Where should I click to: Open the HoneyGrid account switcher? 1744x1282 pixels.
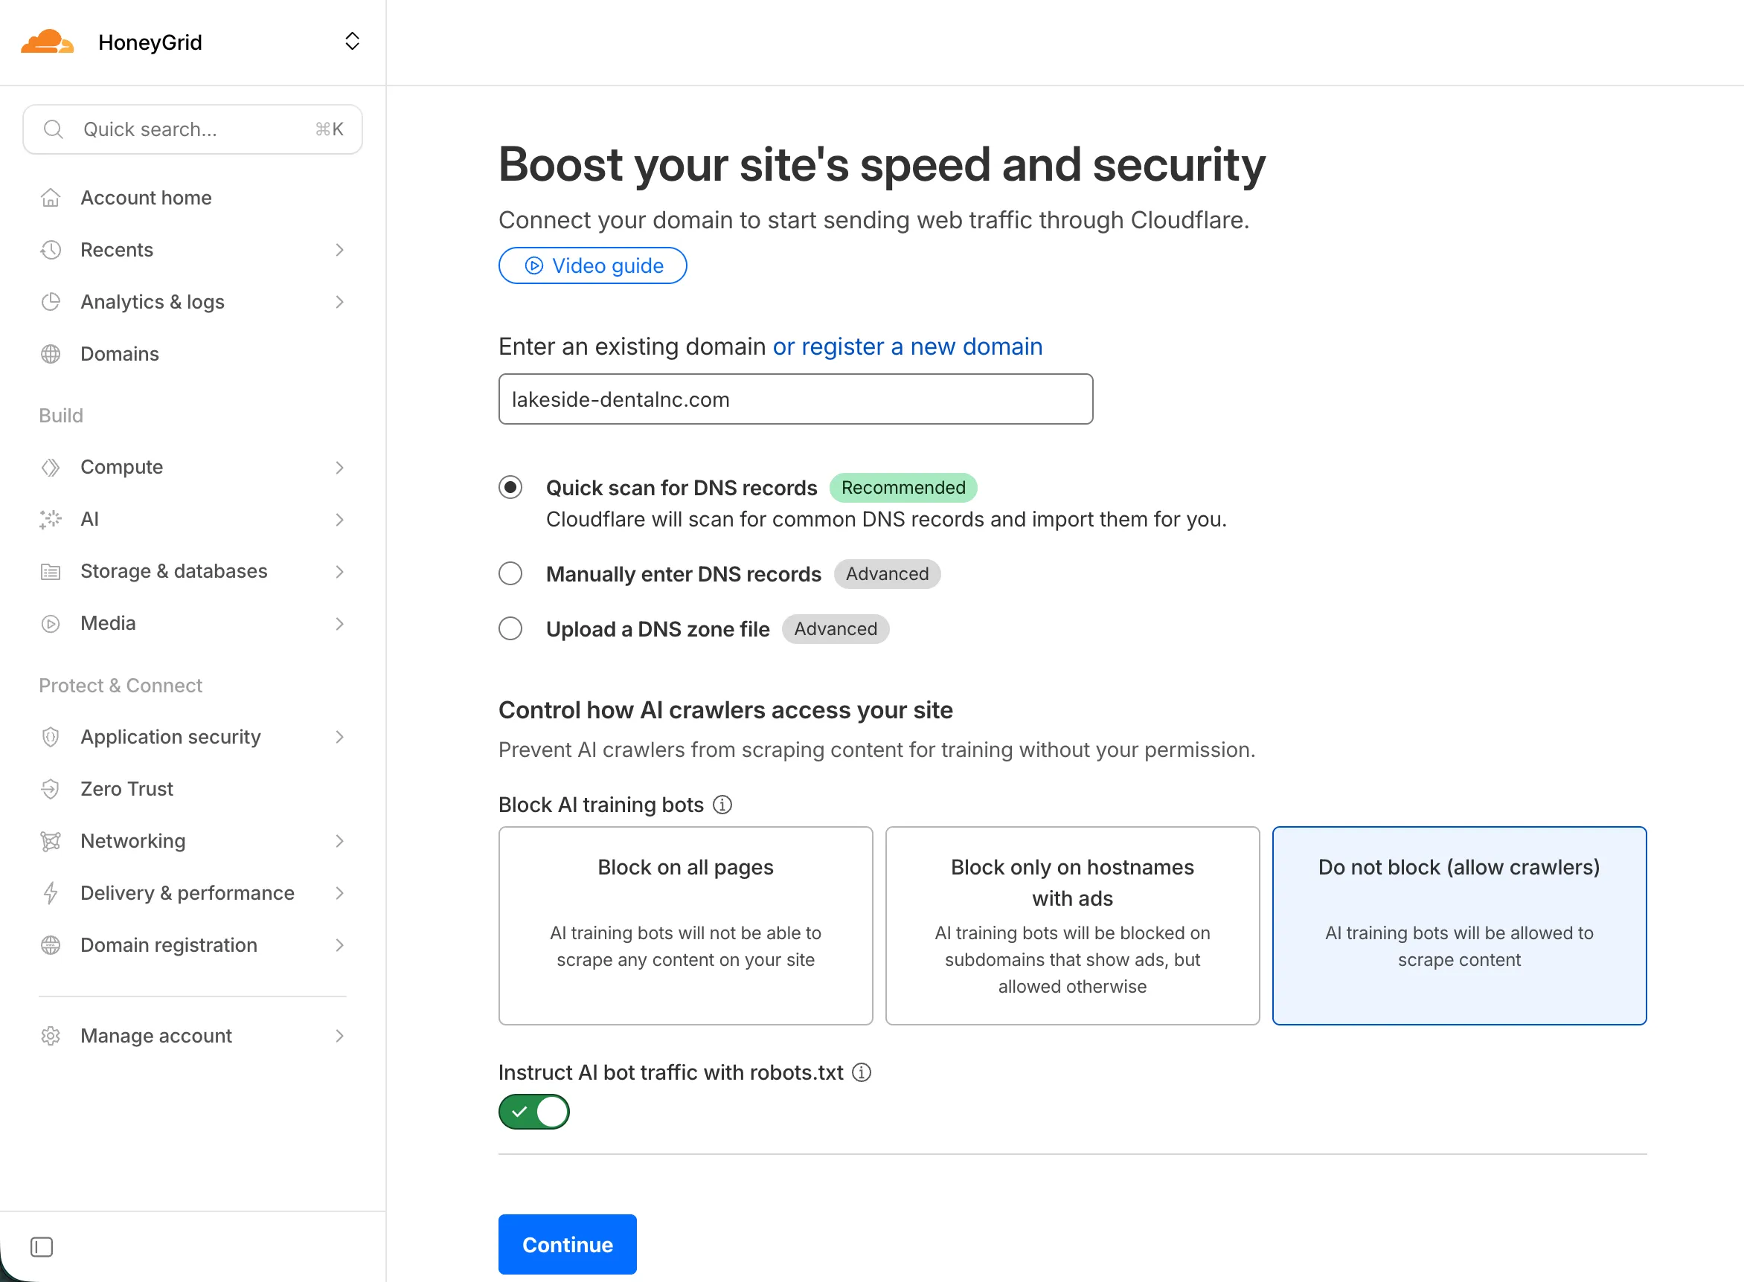coord(352,41)
